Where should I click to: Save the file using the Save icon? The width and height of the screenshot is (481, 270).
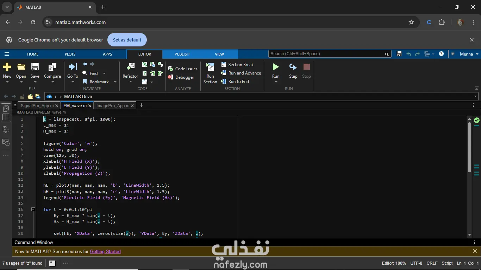[35, 67]
